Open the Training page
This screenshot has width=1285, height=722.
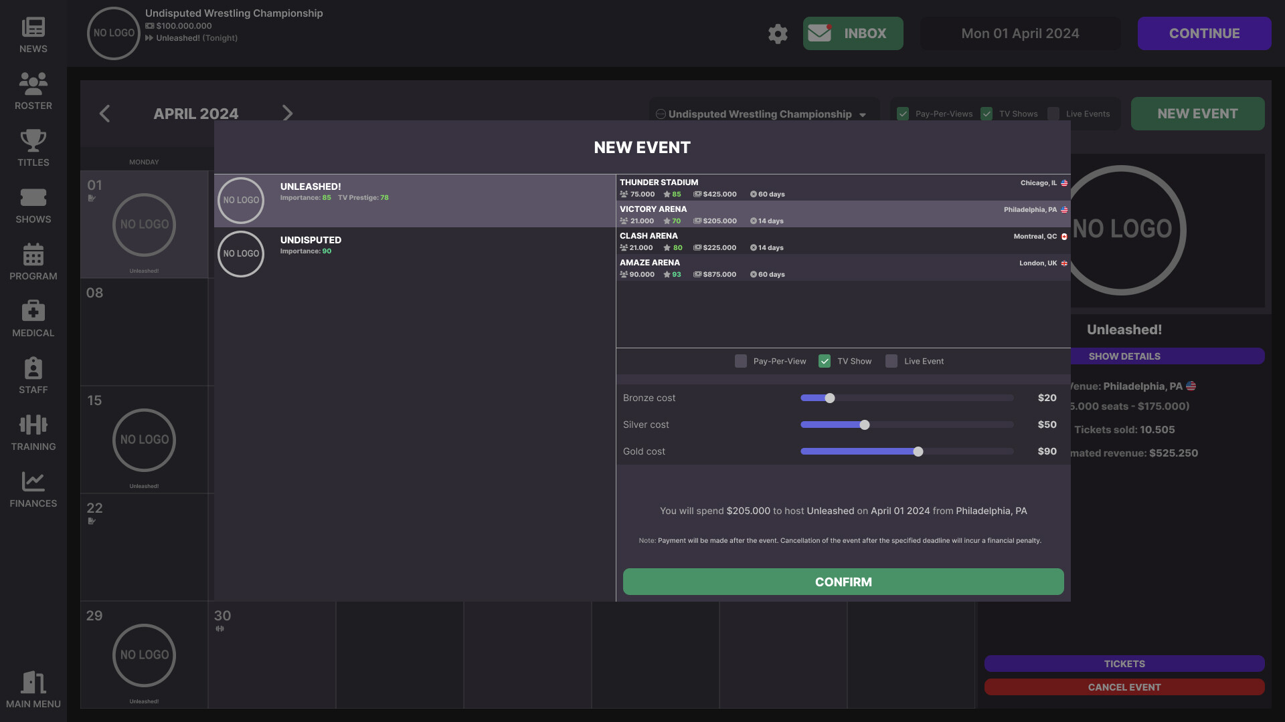point(33,431)
